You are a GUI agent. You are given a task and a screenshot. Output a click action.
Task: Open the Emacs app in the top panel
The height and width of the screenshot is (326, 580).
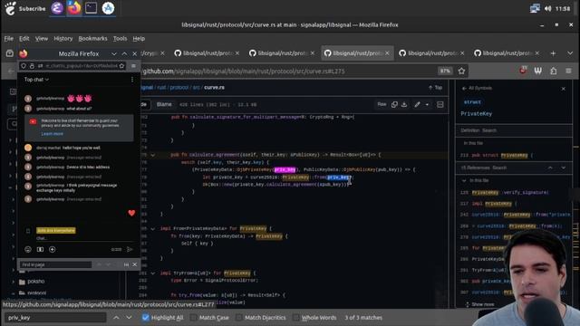(x=57, y=8)
